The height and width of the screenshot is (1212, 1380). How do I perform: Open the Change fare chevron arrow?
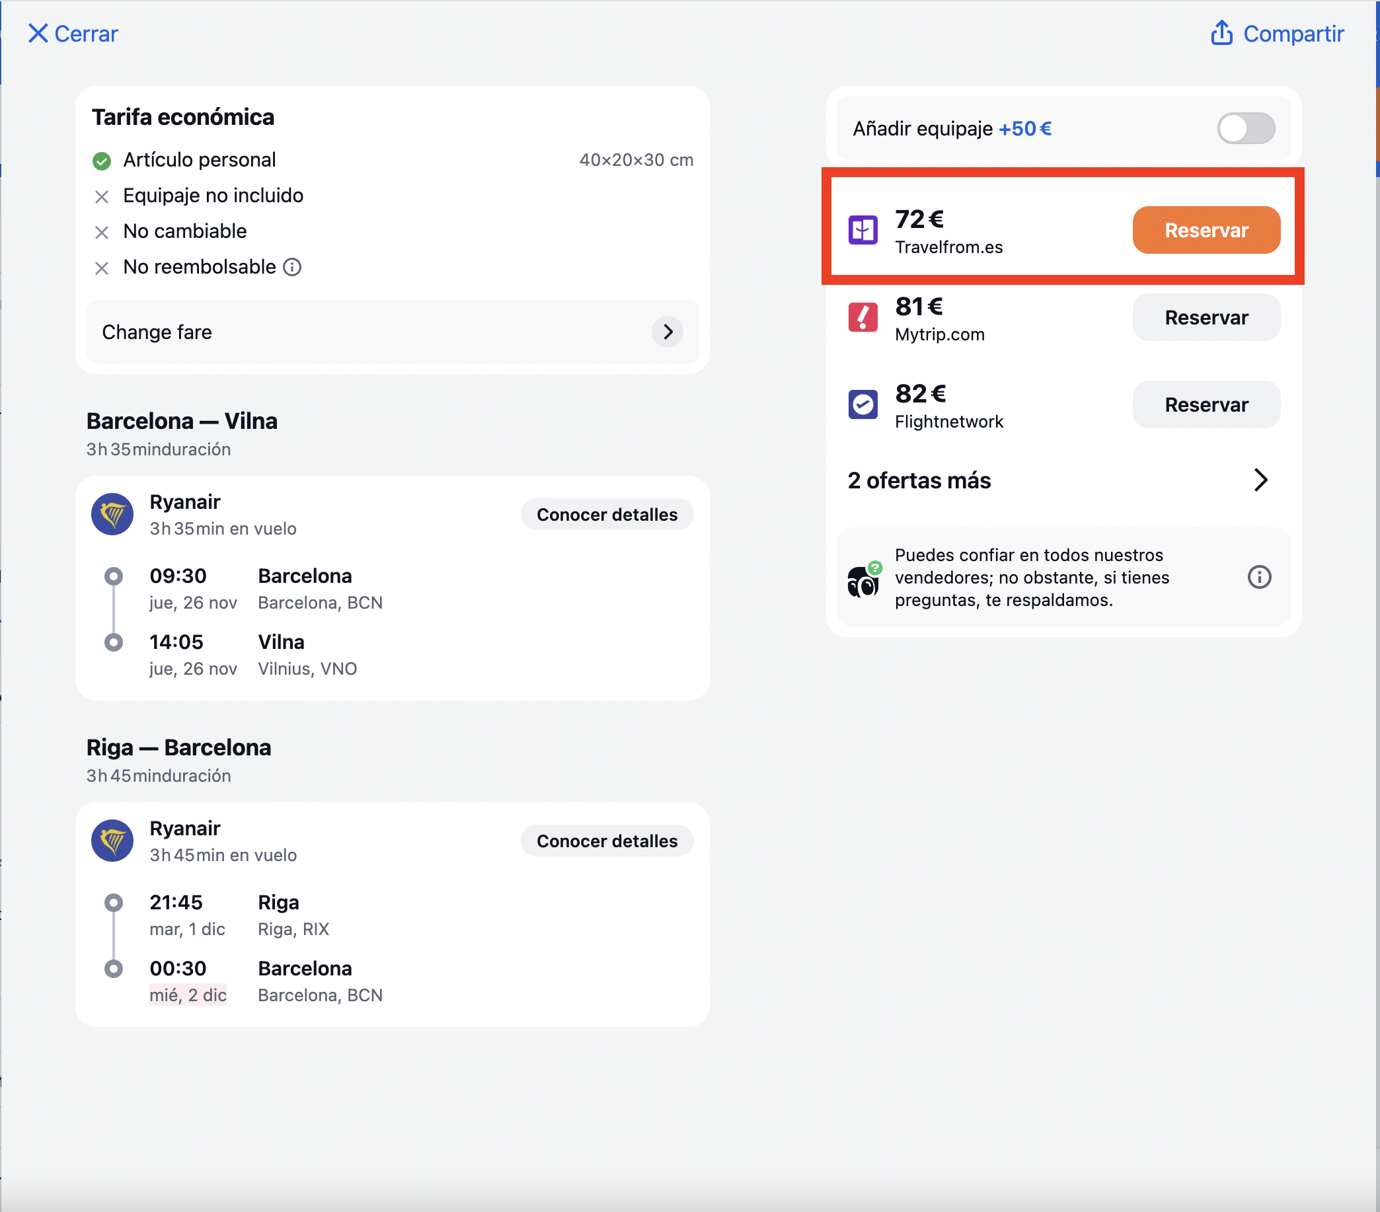(x=667, y=332)
